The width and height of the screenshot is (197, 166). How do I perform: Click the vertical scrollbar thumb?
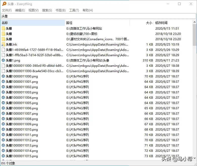point(194,35)
